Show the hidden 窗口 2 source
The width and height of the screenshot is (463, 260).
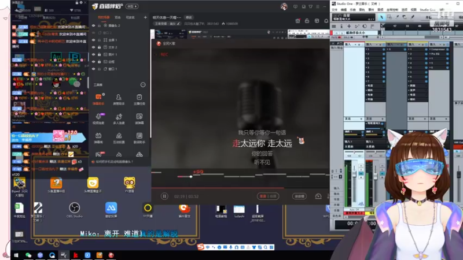point(94,33)
